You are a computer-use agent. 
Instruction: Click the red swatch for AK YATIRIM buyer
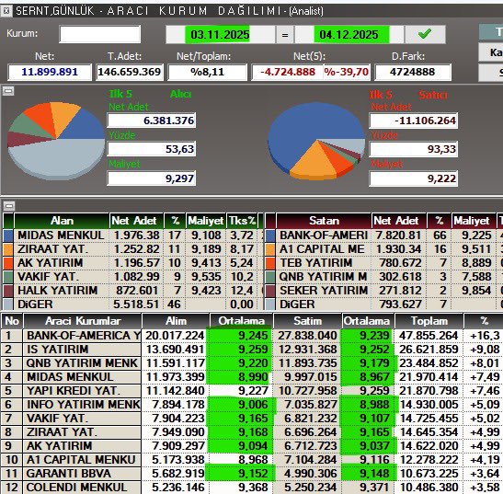(x=8, y=263)
